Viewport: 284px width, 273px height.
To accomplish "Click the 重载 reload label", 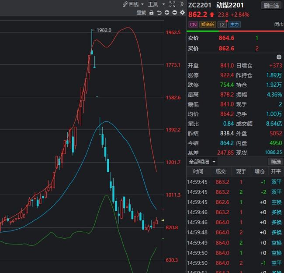I will pos(142,13).
